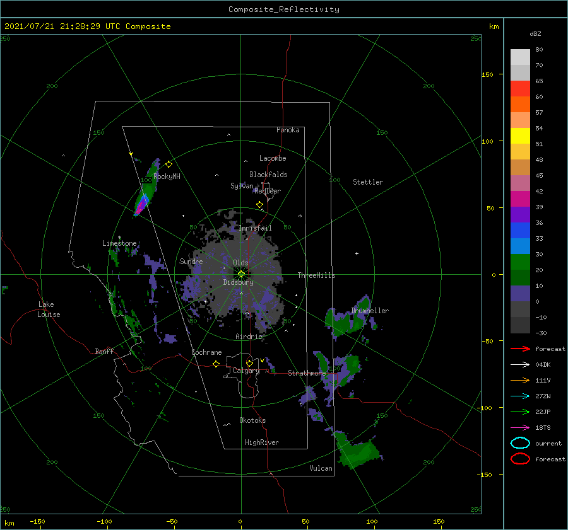Screen dimensions: 568x530
Task: Click the red 'forecast' ellipse legend icon
Action: (x=520, y=459)
